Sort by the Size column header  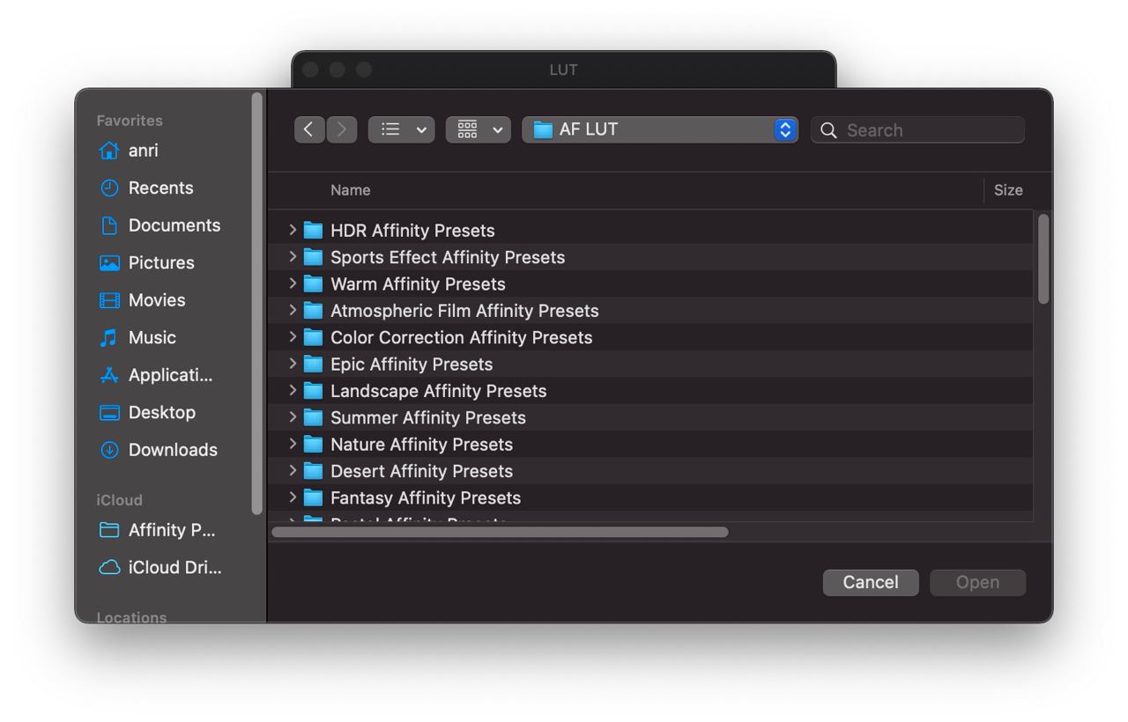(x=1008, y=190)
